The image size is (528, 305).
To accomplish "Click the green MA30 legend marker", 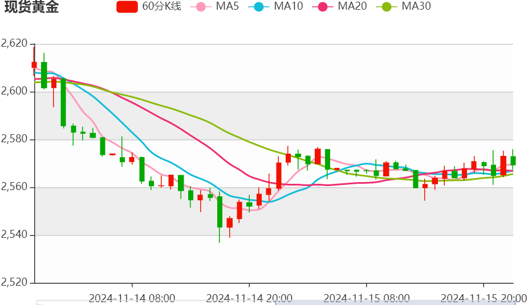I will point(386,7).
